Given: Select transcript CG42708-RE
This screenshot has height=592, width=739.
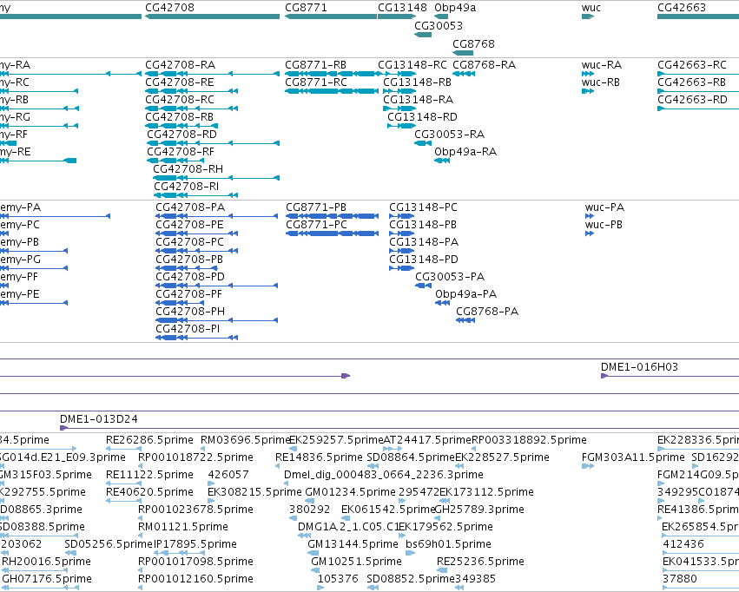Looking at the screenshot, I should tap(191, 91).
